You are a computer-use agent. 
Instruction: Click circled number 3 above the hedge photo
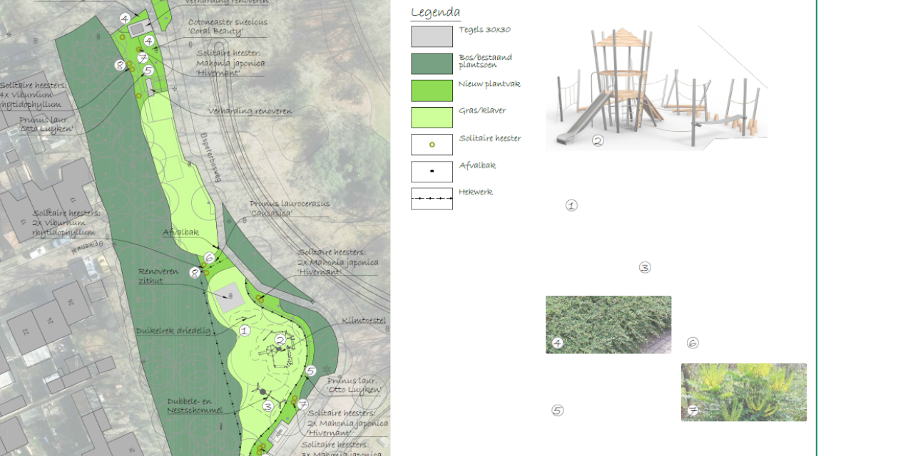coord(645,268)
